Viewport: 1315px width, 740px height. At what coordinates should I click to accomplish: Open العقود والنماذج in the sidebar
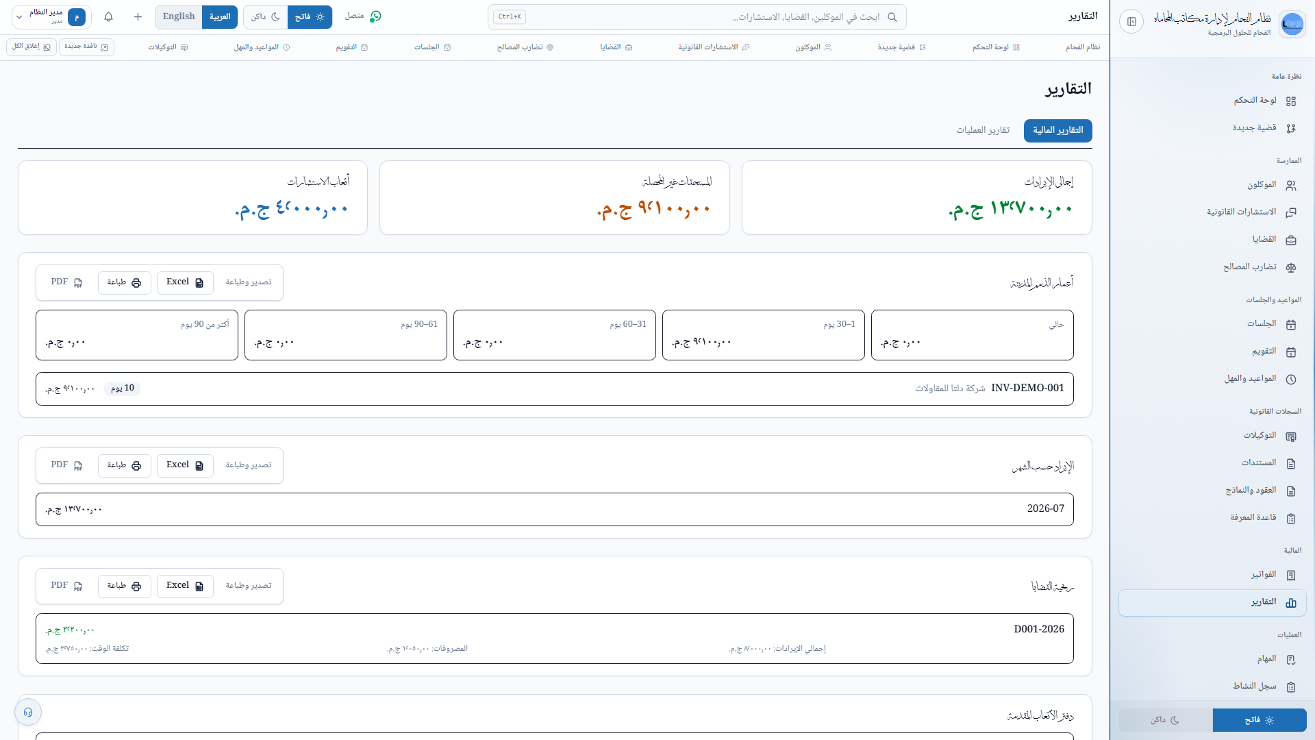point(1212,491)
